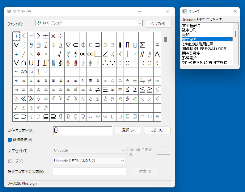Select the single integral symbol ∫
This screenshot has height=192, width=245.
(x=38, y=63)
